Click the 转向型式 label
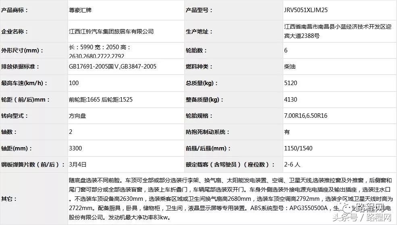This screenshot has width=397, height=225. (15, 116)
